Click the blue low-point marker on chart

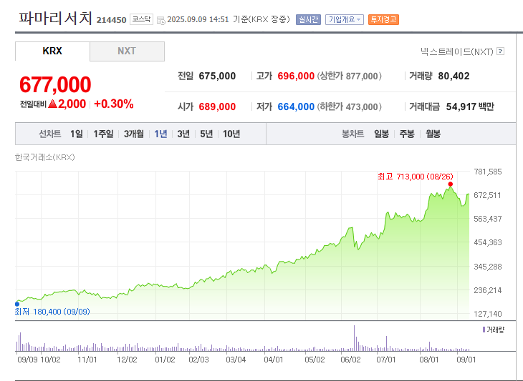click(x=17, y=304)
